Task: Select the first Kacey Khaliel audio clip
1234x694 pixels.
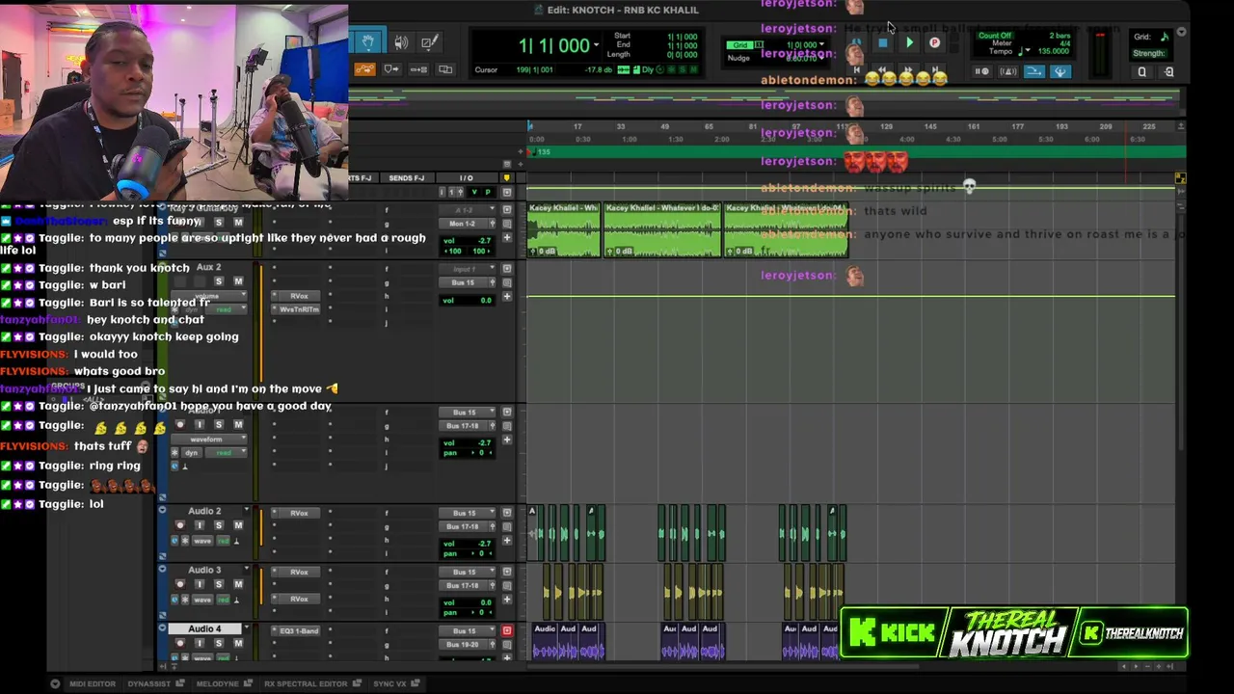Action: point(564,230)
